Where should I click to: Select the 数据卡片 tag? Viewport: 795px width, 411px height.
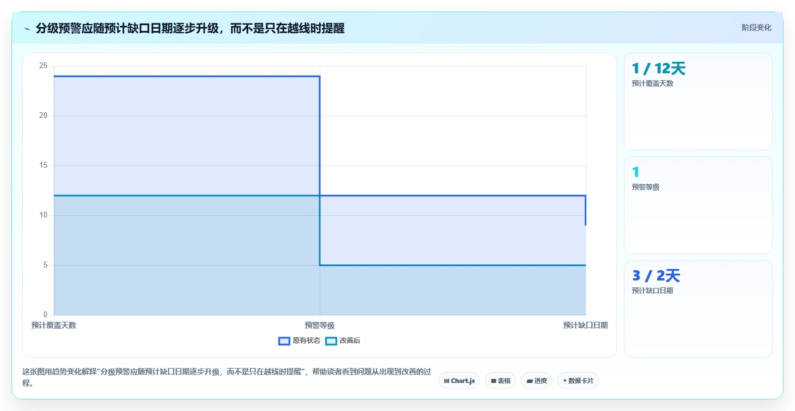[578, 381]
